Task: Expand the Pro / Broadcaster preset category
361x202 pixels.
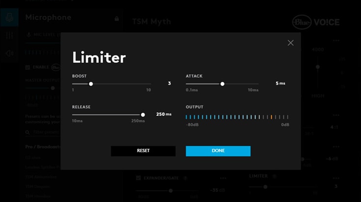Action: click(x=41, y=147)
